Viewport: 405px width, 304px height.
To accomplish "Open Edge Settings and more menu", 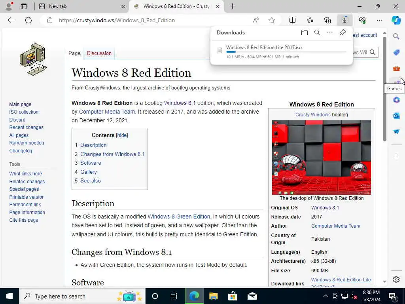I will tap(379, 20).
